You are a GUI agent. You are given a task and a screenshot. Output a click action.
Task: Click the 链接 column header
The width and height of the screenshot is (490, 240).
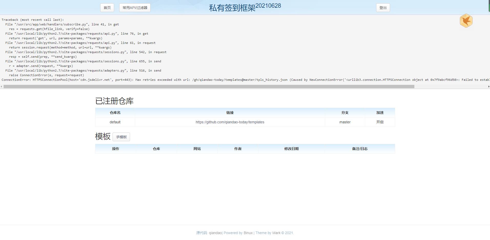pos(230,113)
